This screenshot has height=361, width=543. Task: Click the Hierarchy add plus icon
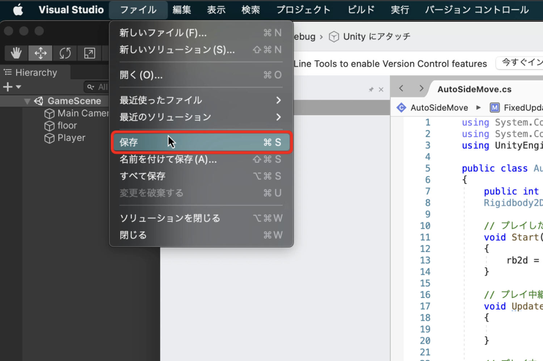8,87
